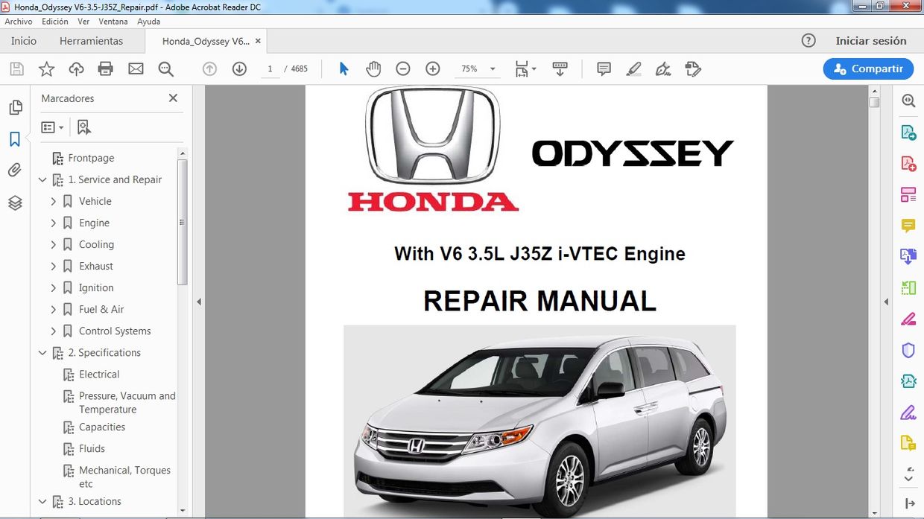
Task: Open search tool in right pane
Action: 908,101
